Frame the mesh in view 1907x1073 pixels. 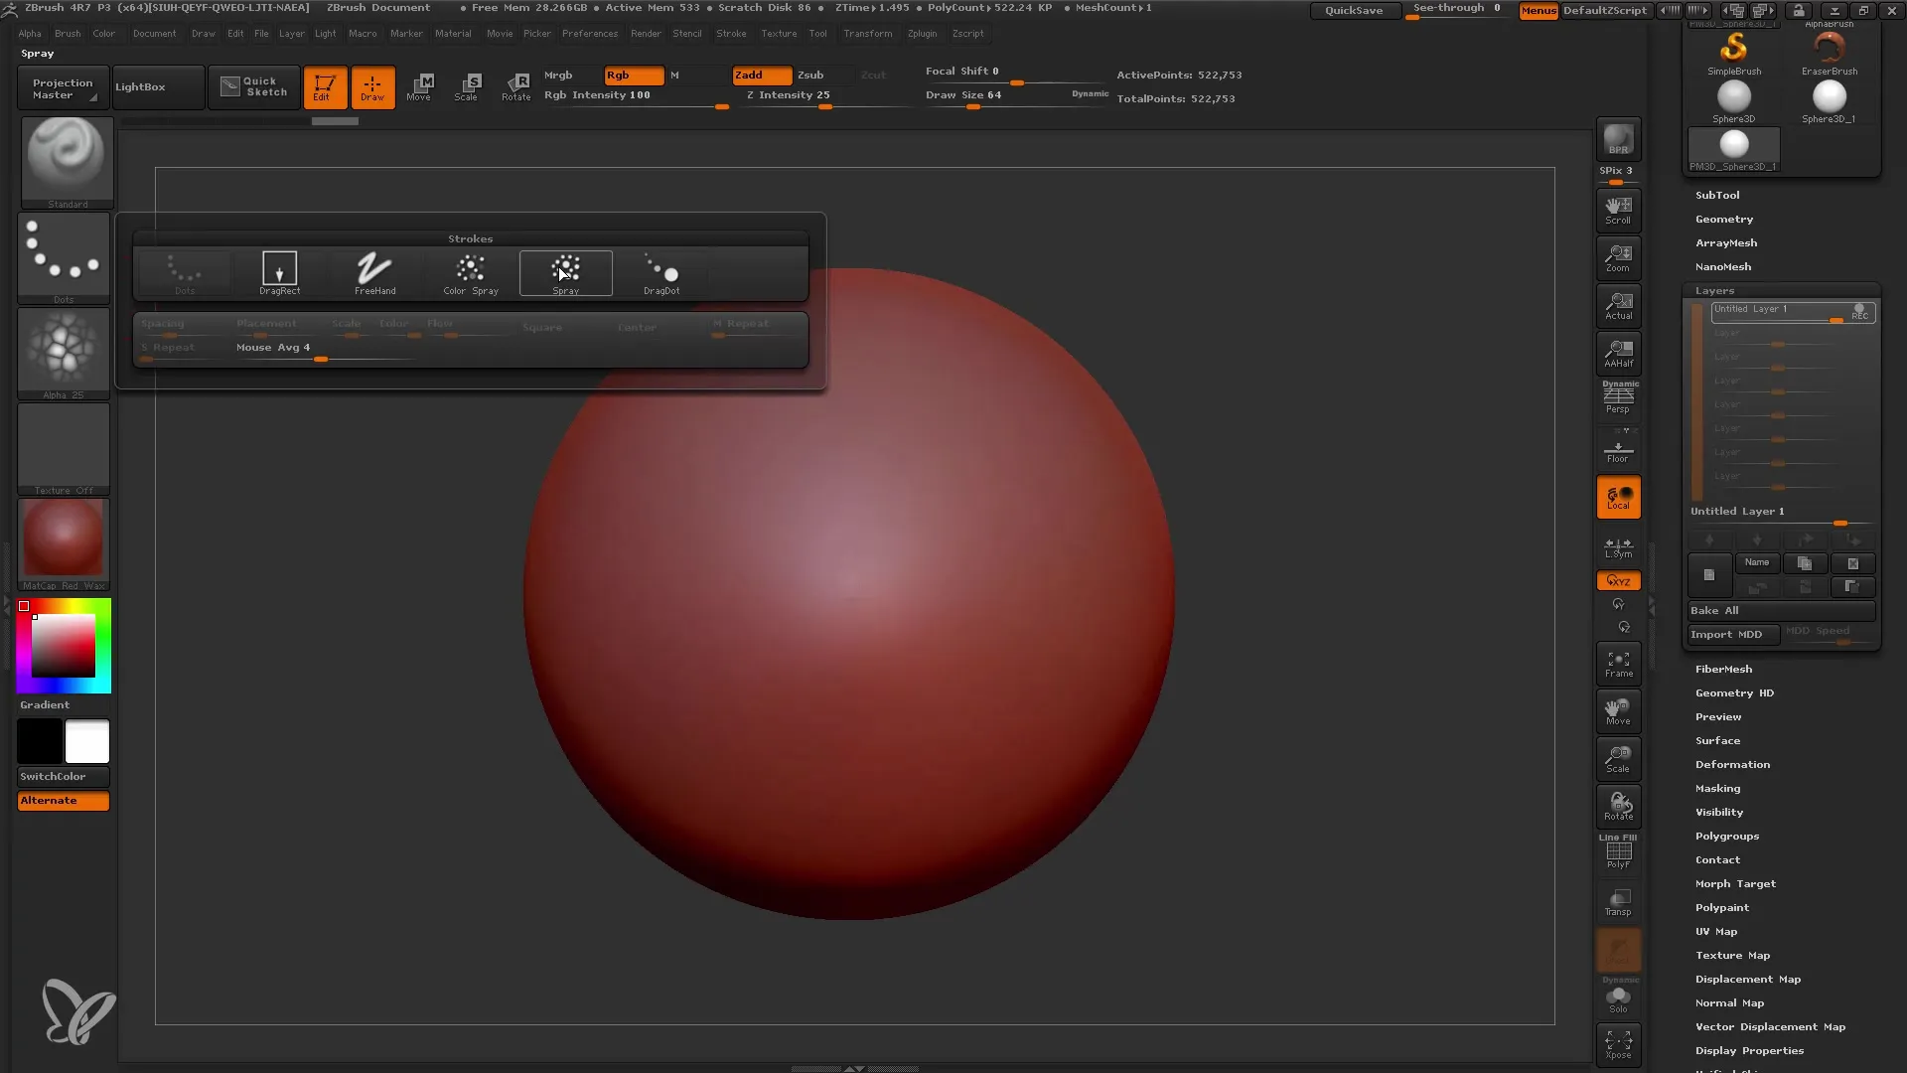tap(1618, 664)
